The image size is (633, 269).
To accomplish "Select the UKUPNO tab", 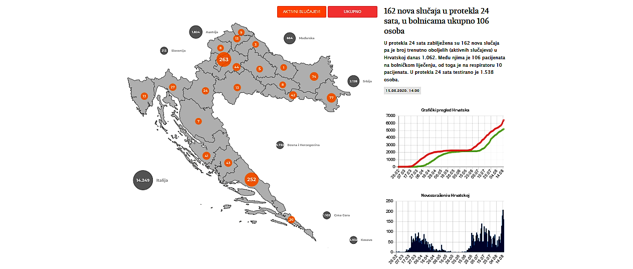I will 352,12.
